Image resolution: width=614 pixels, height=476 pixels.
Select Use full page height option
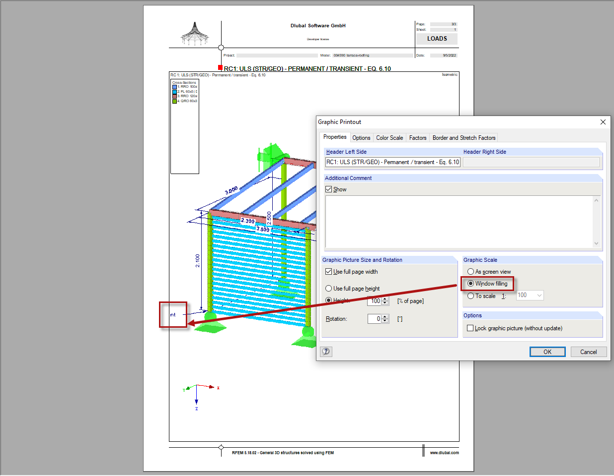pyautogui.click(x=328, y=289)
